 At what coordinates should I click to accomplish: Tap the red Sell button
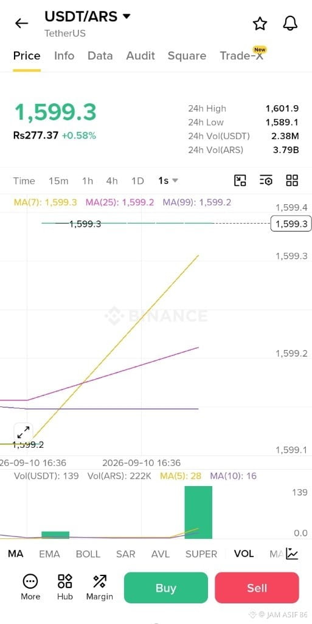click(257, 588)
